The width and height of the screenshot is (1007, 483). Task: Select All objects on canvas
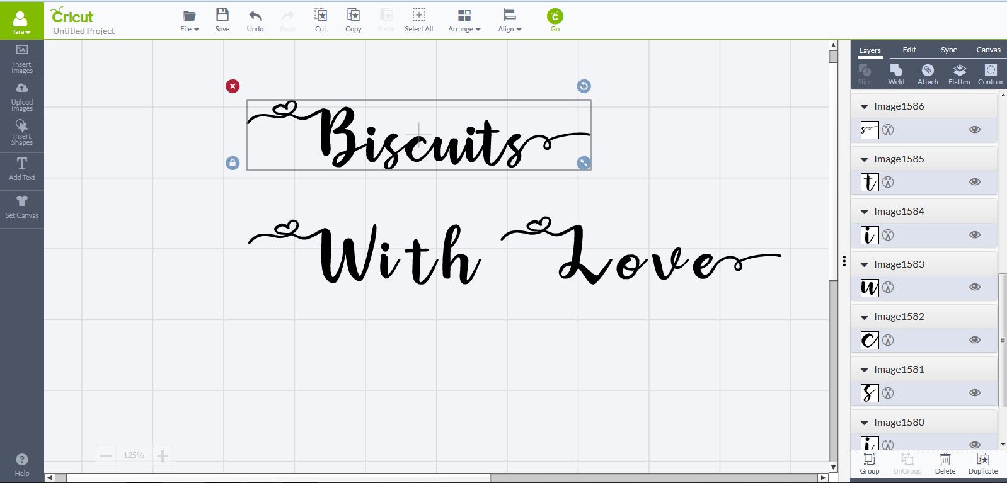pyautogui.click(x=419, y=20)
